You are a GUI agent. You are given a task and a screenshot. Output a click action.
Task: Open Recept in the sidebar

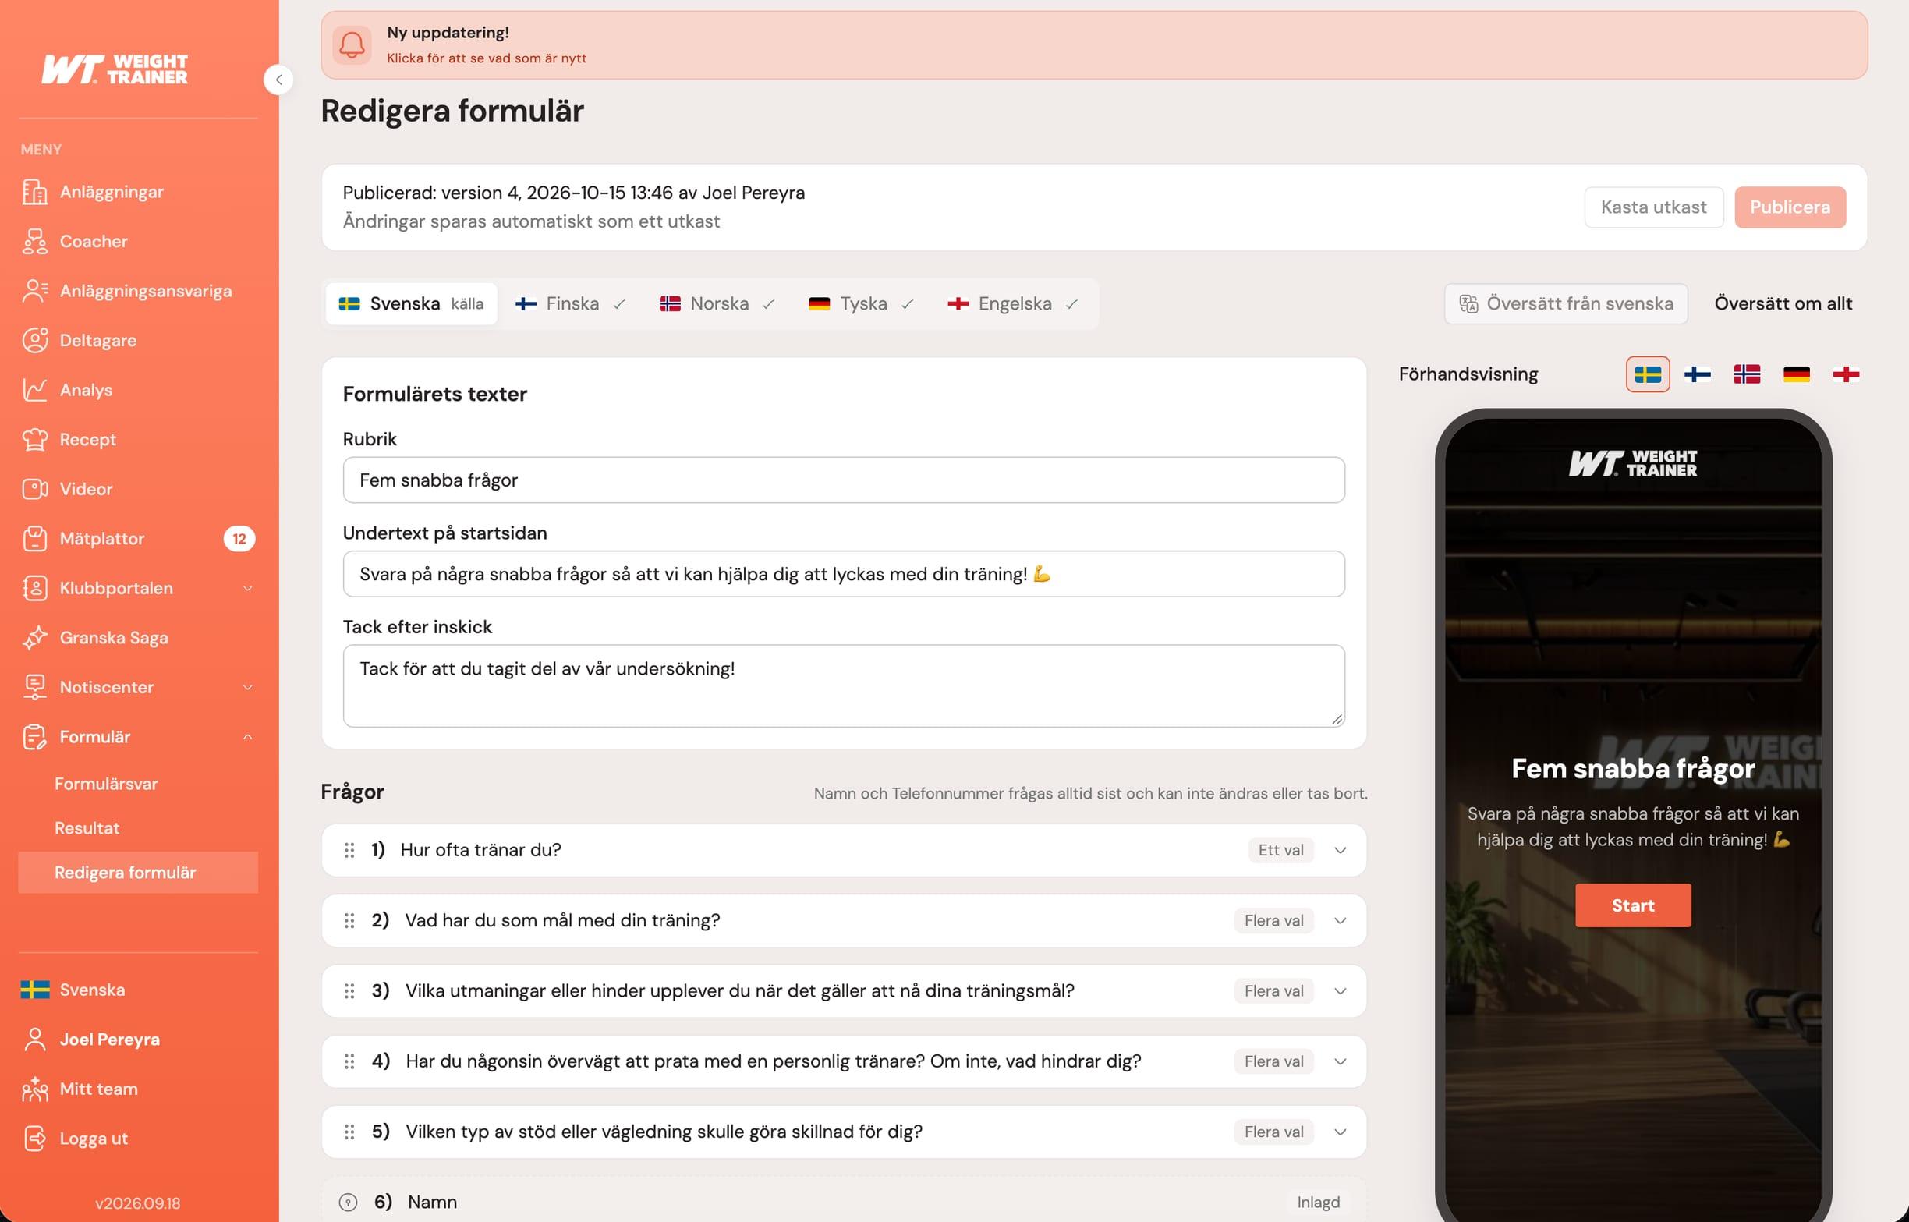(138, 440)
